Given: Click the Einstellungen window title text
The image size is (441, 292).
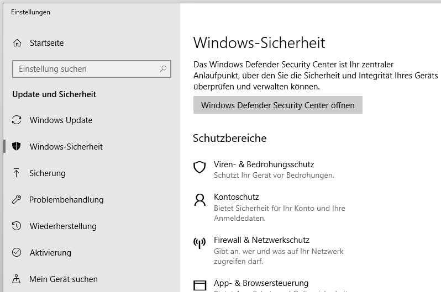Looking at the screenshot, I should click(x=30, y=12).
